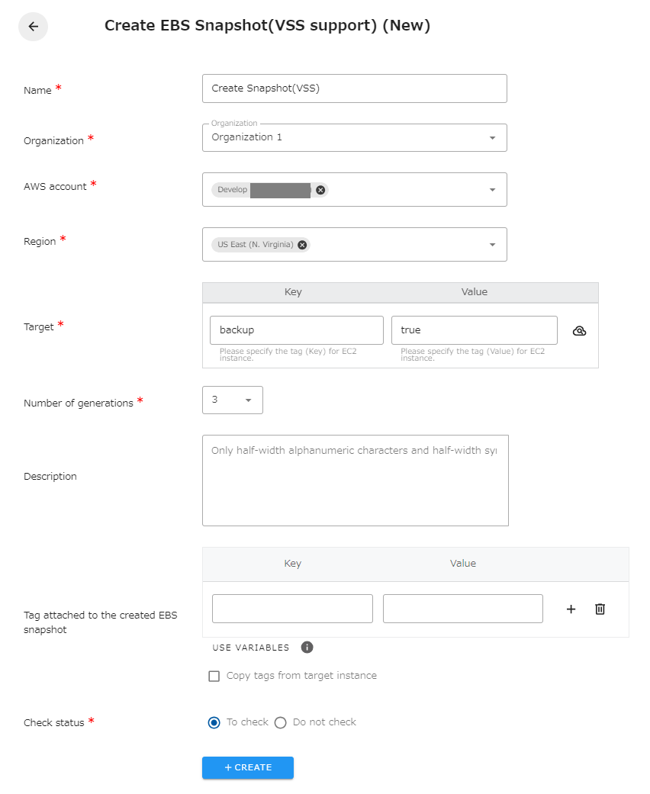The height and width of the screenshot is (794, 650).
Task: Click the back arrow at the top left
Action: [x=33, y=27]
